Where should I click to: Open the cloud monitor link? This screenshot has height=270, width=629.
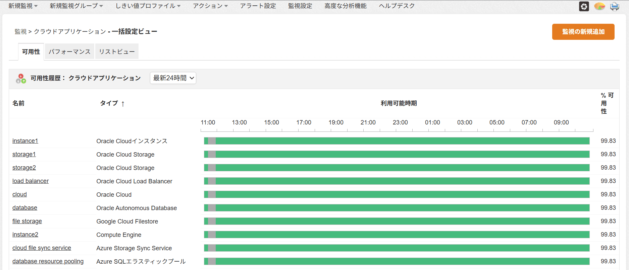[19, 194]
